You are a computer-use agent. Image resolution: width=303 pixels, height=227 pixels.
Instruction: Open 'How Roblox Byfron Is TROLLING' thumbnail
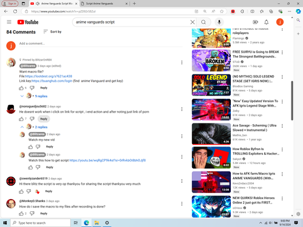click(211, 157)
